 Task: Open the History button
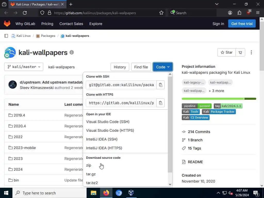(120, 67)
